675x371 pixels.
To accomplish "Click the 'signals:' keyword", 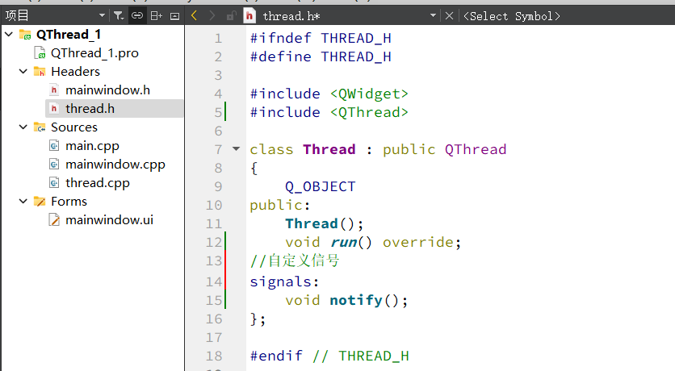I will 284,281.
